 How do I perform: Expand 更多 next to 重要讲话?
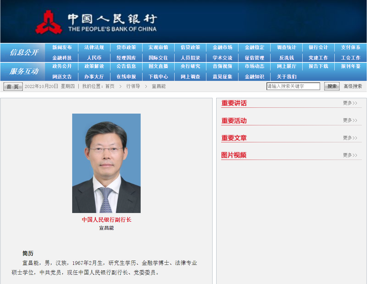click(x=350, y=103)
